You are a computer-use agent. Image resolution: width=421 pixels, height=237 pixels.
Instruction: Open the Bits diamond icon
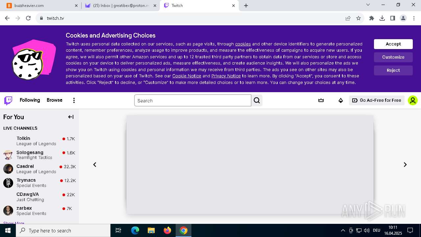click(x=341, y=100)
